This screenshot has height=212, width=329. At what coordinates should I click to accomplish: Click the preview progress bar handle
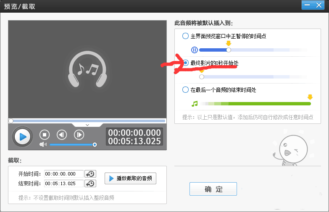point(11,121)
